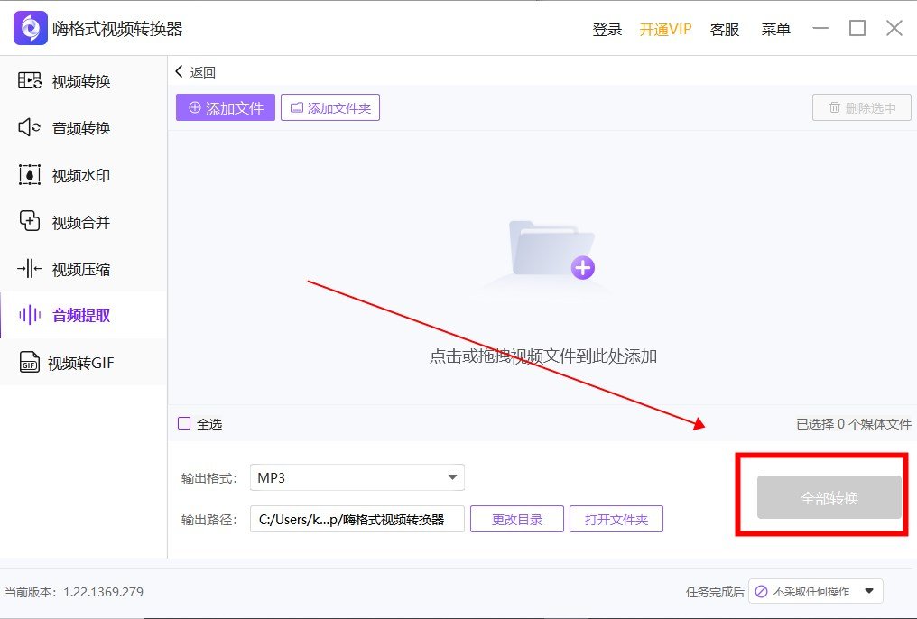Click 添加文件 to add files
This screenshot has height=619, width=917.
[x=225, y=106]
